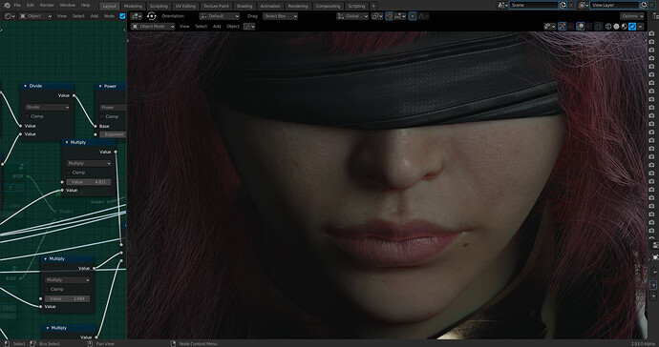Open the object visibility filter dropdown
The width and height of the screenshot is (659, 347).
click(x=550, y=26)
